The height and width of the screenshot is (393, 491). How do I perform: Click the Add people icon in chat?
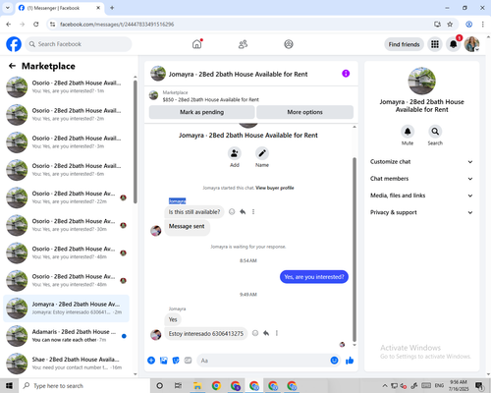(235, 153)
